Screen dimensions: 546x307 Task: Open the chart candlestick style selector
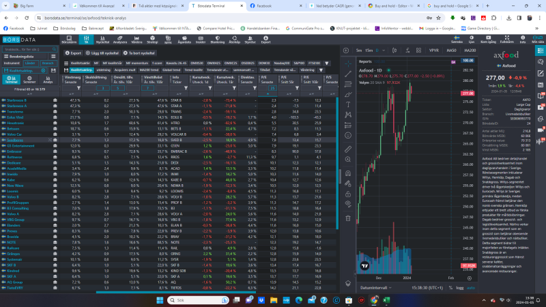394,50
